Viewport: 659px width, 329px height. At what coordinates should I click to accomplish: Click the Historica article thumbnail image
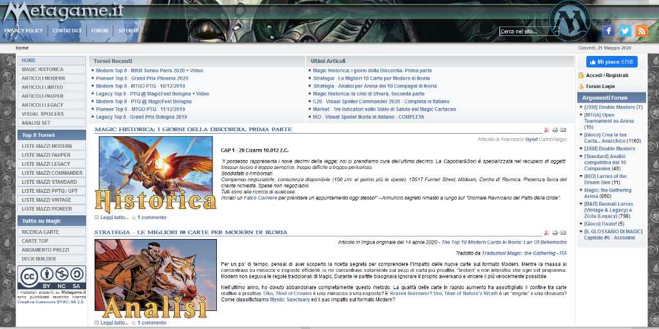click(156, 175)
